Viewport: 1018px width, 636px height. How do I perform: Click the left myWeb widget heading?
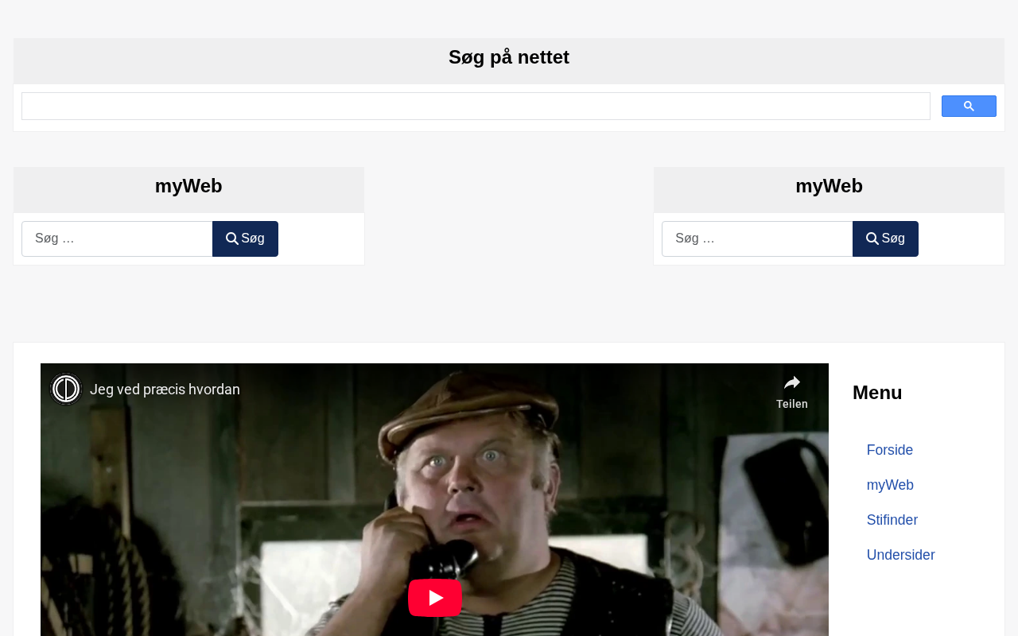tap(188, 186)
